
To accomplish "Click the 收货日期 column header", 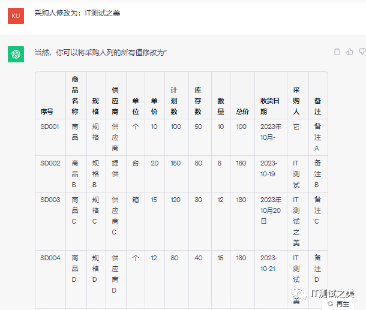I will point(270,106).
